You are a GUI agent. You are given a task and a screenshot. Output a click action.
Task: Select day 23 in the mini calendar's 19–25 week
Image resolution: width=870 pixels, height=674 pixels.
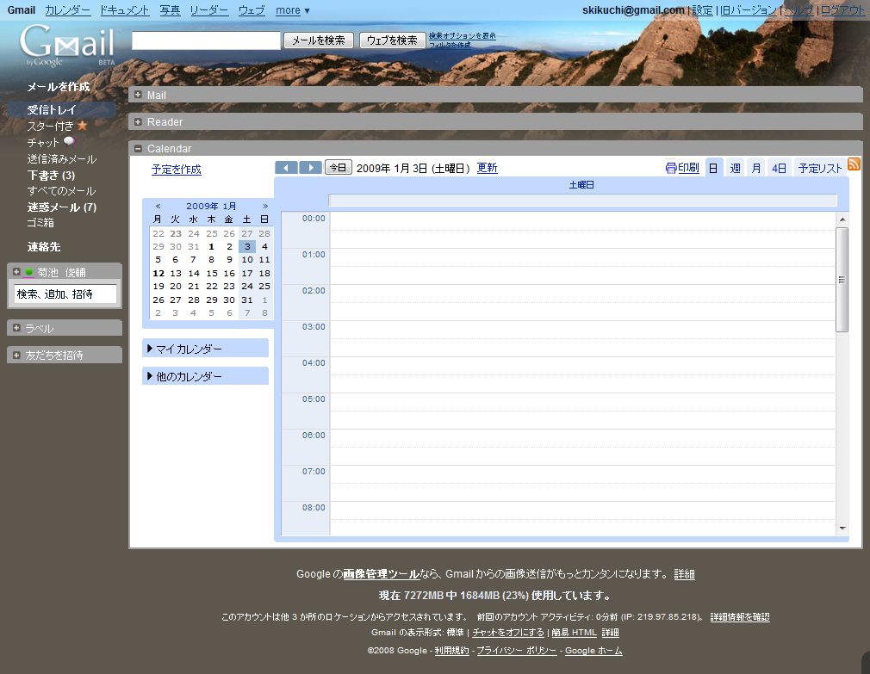point(229,286)
